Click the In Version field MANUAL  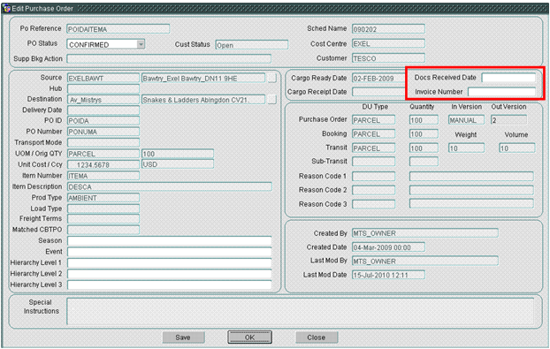pyautogui.click(x=466, y=120)
